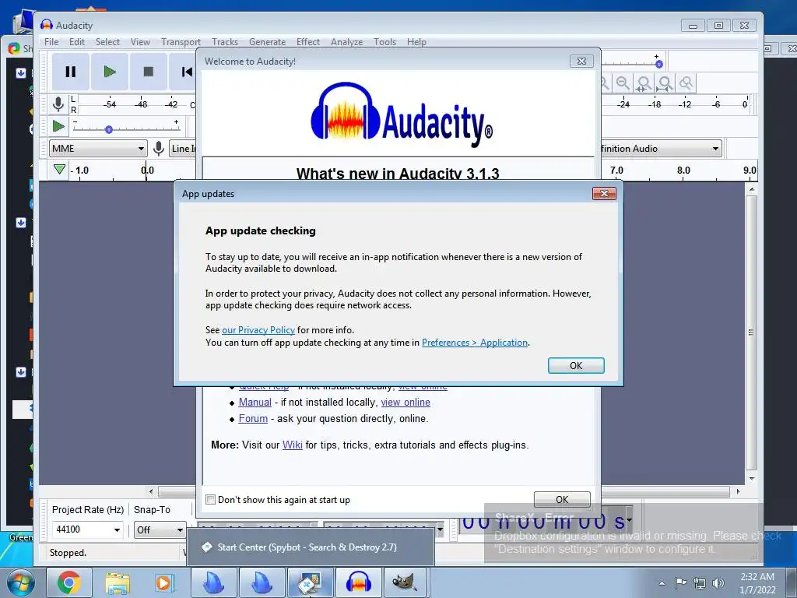
Task: Open the Help menu
Action: pos(416,42)
